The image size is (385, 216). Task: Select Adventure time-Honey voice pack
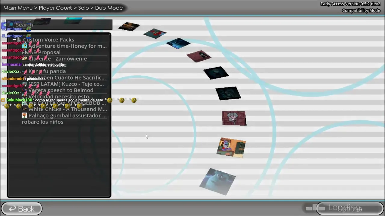pyautogui.click(x=67, y=46)
